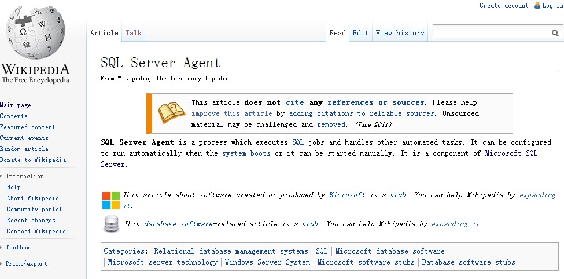Viewport: 564px width, 279px height.
Task: Click the 'system boots' link
Action: [x=246, y=153]
